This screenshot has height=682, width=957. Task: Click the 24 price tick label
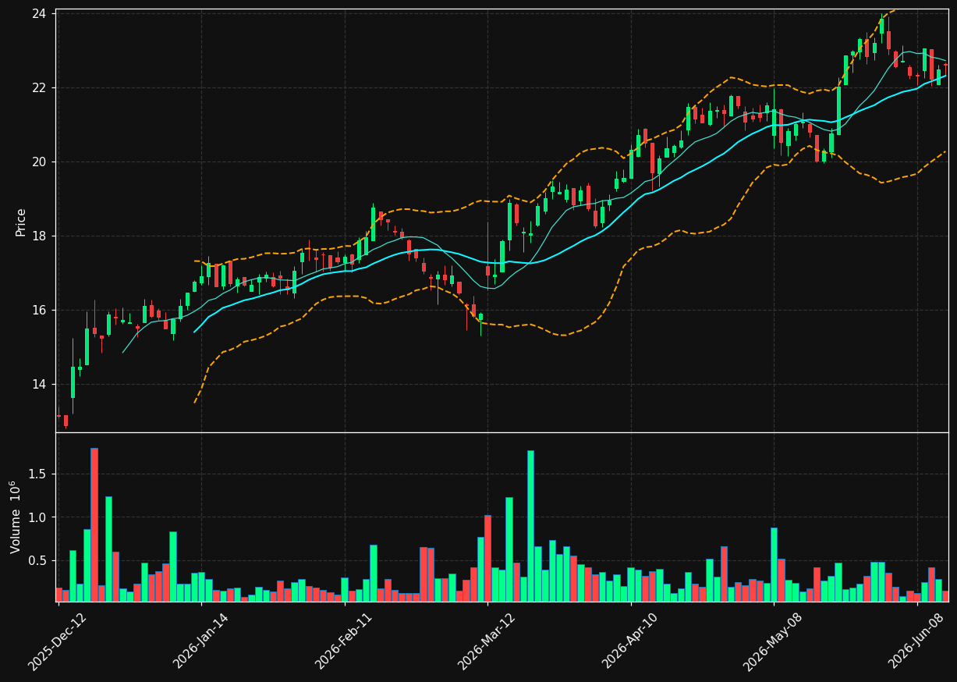coord(38,13)
